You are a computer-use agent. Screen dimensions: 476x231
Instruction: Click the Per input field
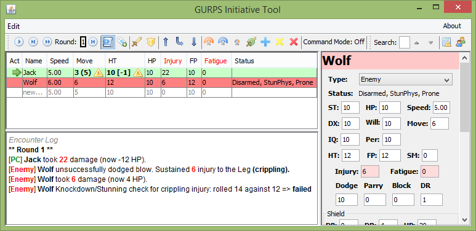click(392, 139)
